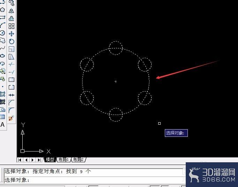238x187 pixels.
Task: Select the Region tool
Action: [x=2, y=109]
